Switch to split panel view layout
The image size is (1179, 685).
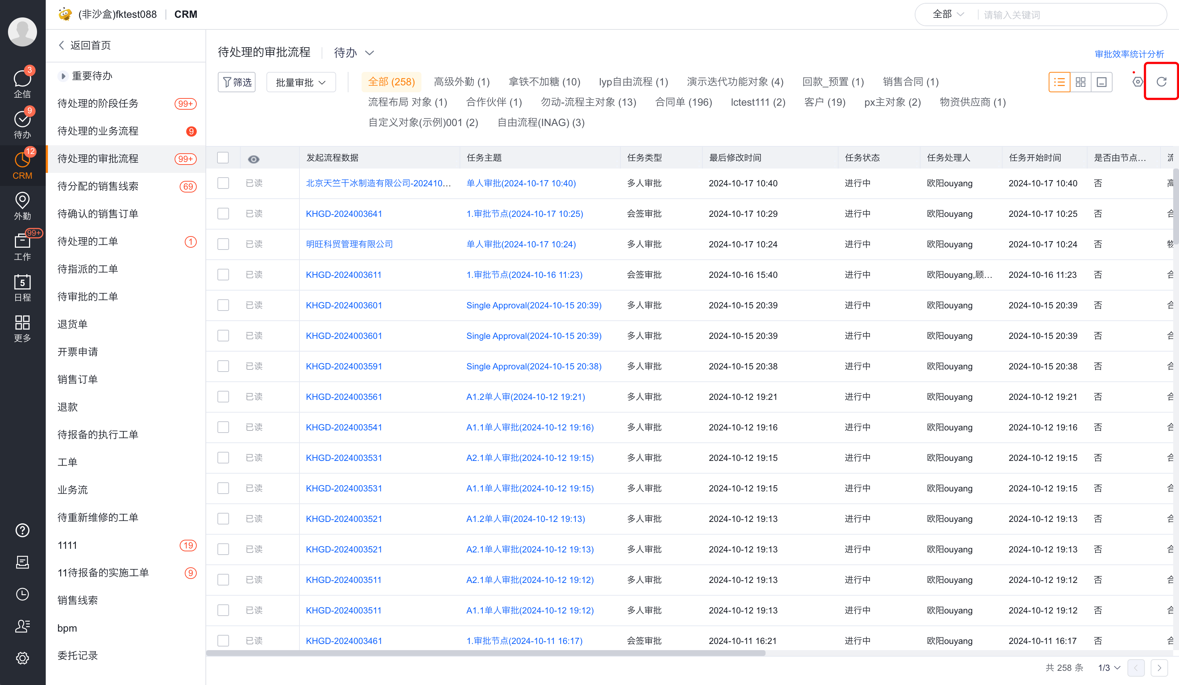(x=1101, y=82)
